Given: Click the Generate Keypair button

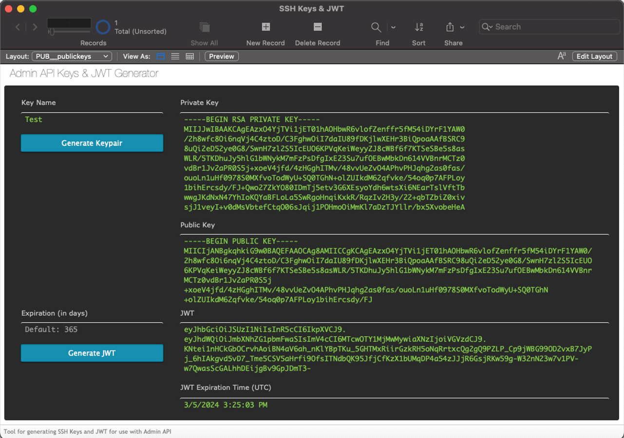Looking at the screenshot, I should click(92, 143).
